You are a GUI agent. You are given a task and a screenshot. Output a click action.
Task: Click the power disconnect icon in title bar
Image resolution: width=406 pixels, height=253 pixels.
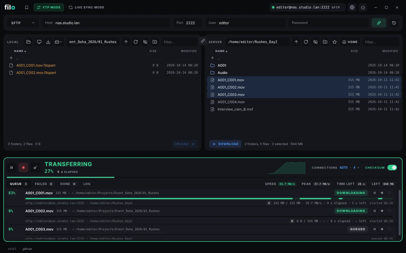tap(363, 8)
